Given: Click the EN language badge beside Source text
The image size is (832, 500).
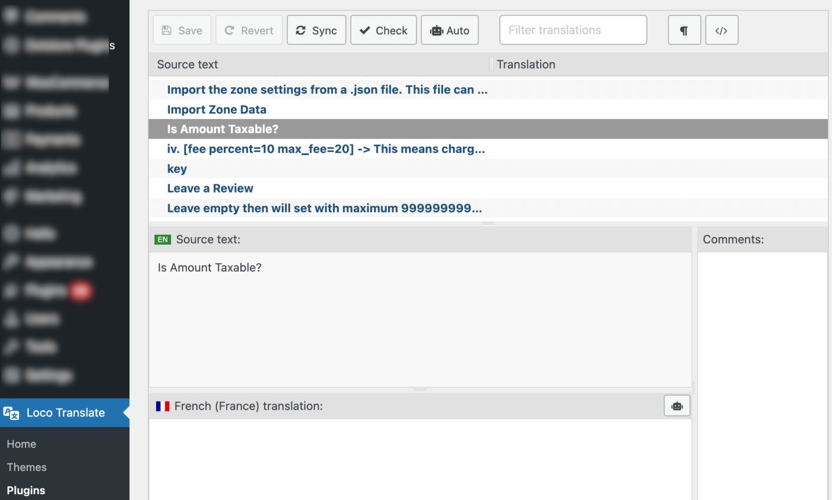Looking at the screenshot, I should coord(163,239).
